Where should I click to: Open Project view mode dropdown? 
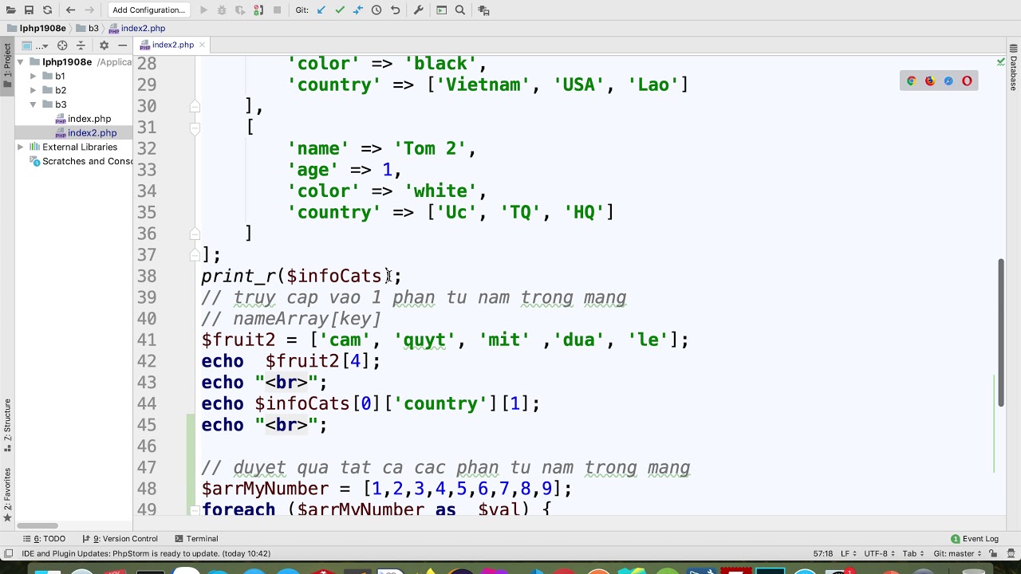click(34, 45)
